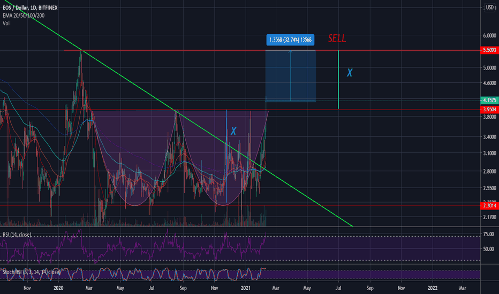Click the 5.0000 price axis value
This screenshot has height=294, width=499.
489,68
